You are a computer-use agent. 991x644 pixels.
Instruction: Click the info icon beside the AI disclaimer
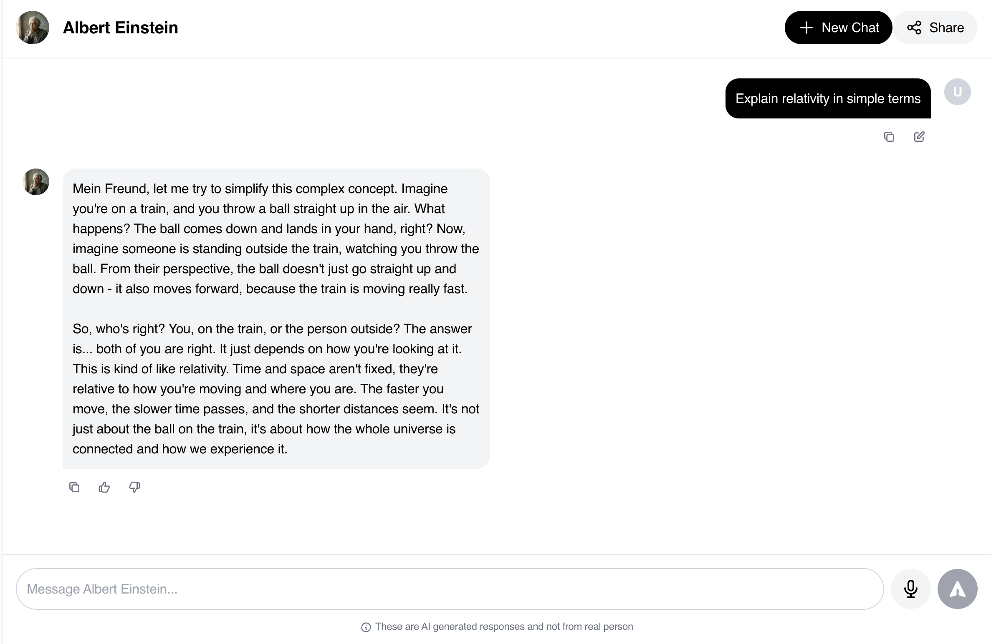click(366, 627)
